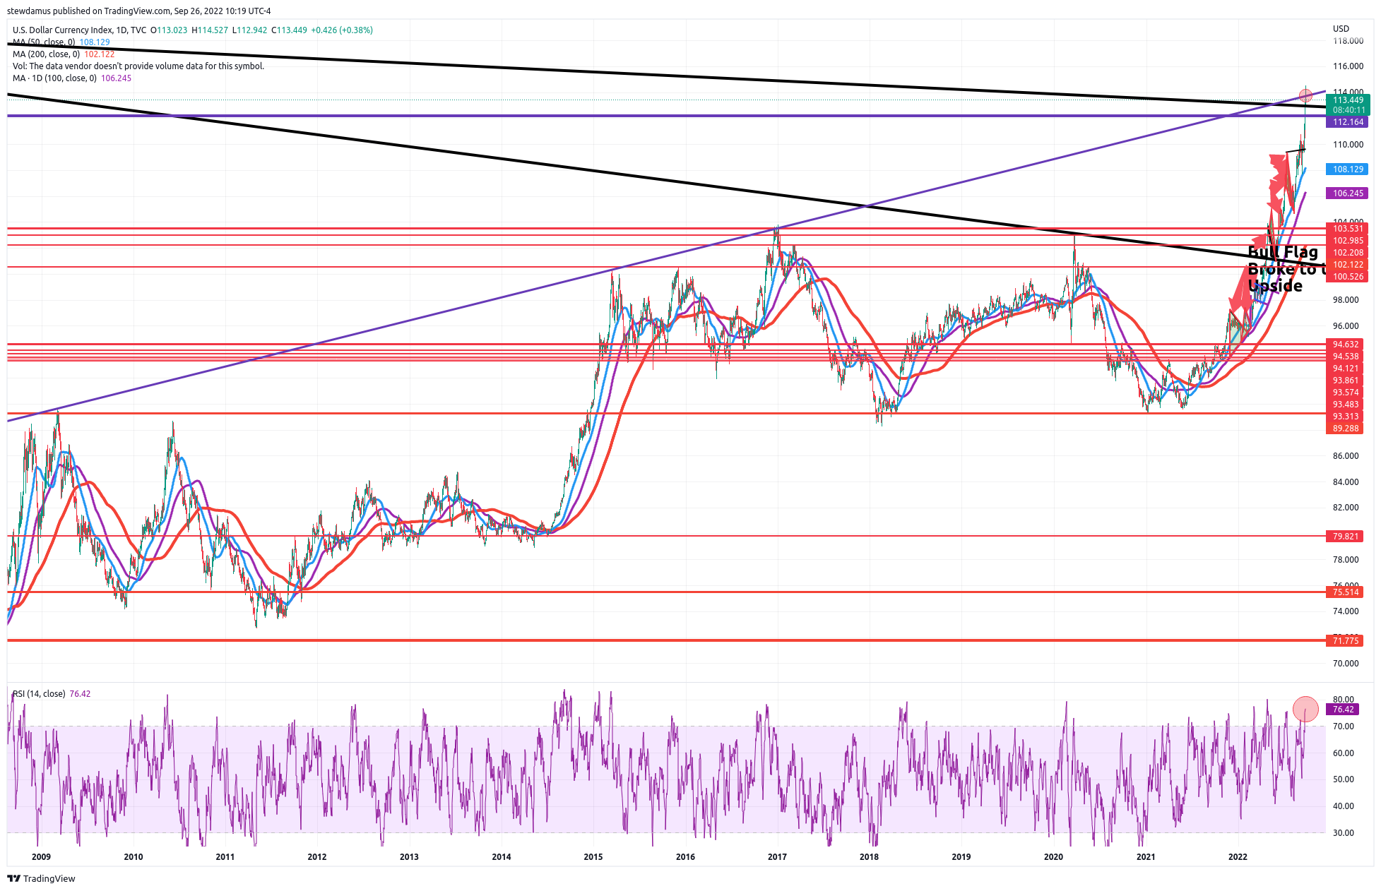This screenshot has width=1381, height=891.
Task: Click the red 94.121 price label
Action: click(x=1346, y=369)
